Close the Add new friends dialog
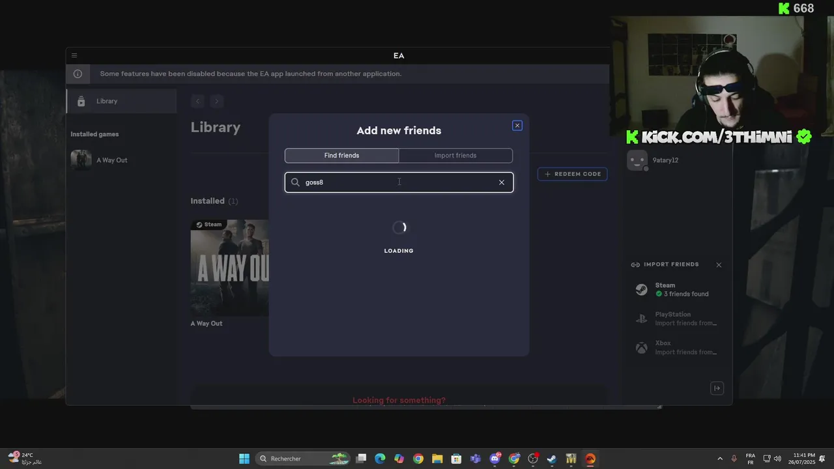Image resolution: width=834 pixels, height=469 pixels. [x=517, y=126]
